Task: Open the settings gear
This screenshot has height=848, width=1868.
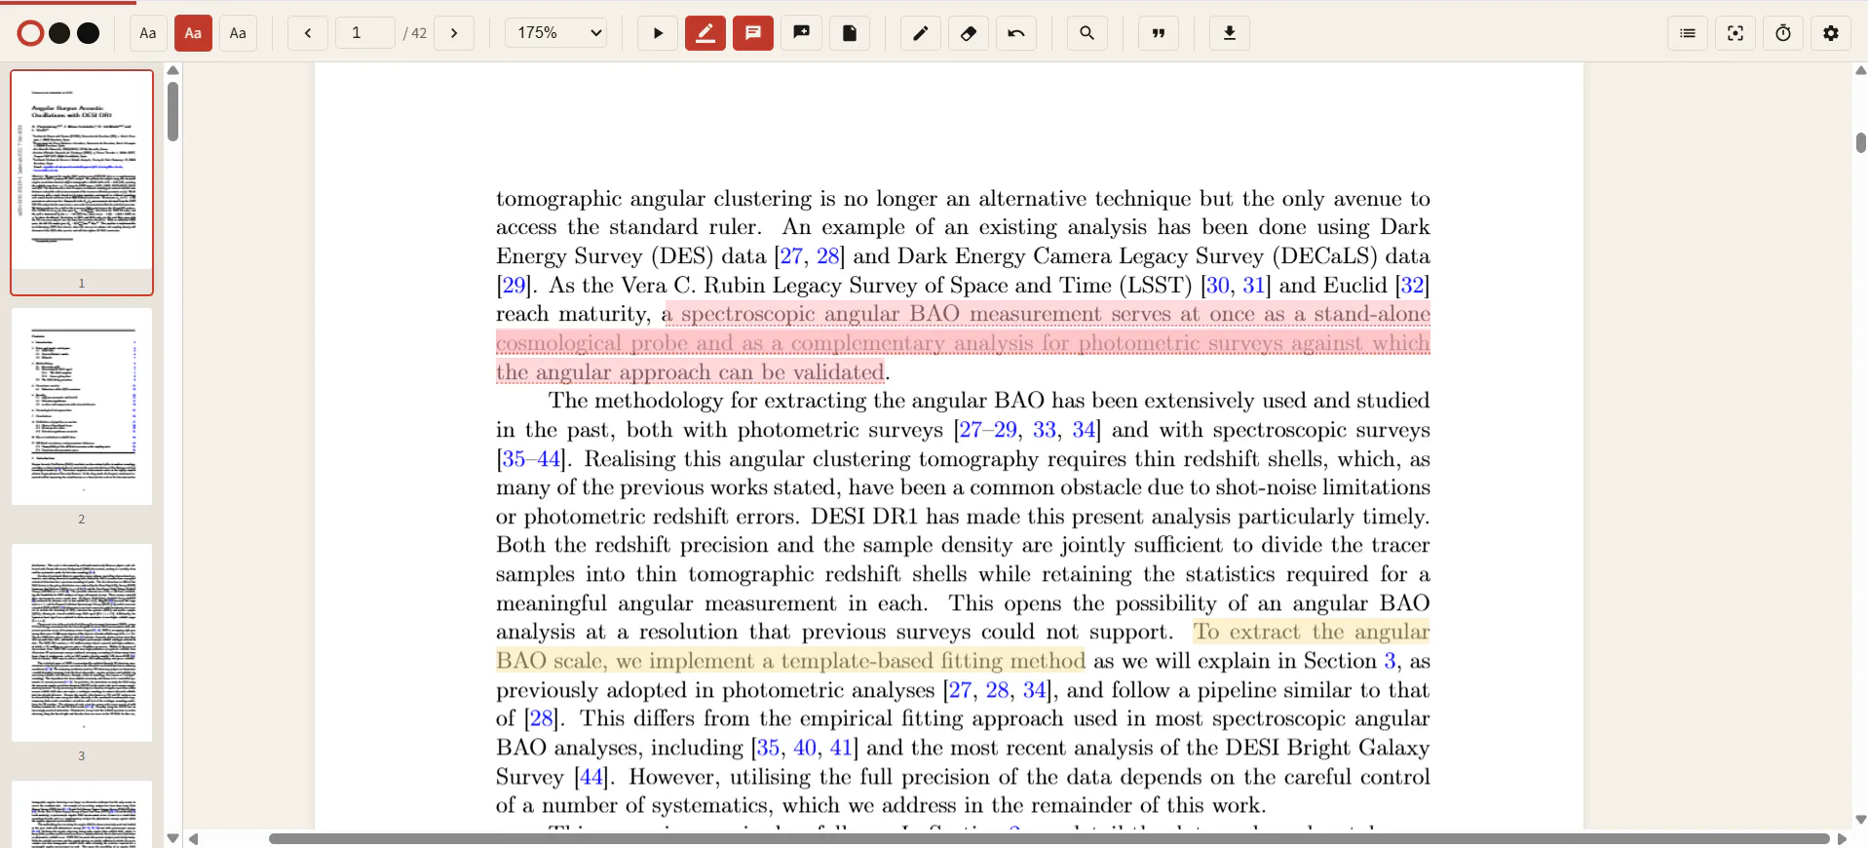Action: 1831,33
